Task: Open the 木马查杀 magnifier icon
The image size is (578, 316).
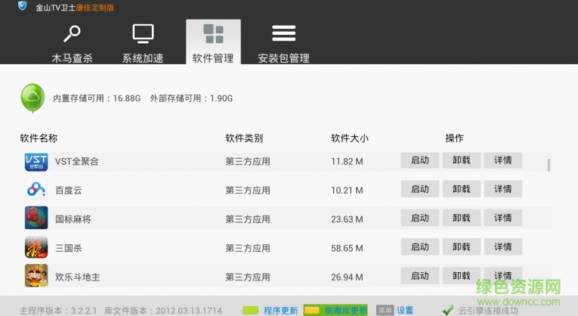Action: click(72, 33)
